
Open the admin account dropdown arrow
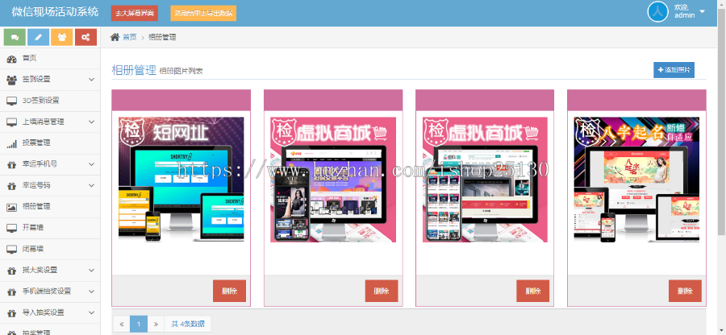coord(702,12)
